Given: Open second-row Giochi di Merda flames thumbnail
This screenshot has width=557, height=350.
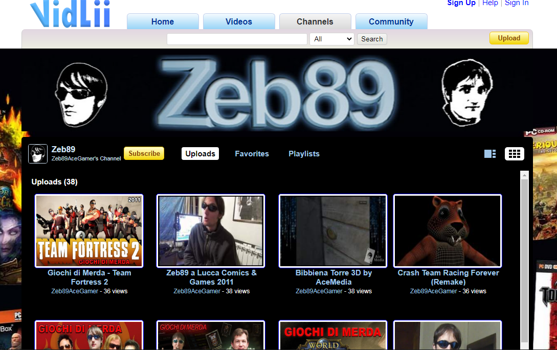Looking at the screenshot, I should 89,335.
